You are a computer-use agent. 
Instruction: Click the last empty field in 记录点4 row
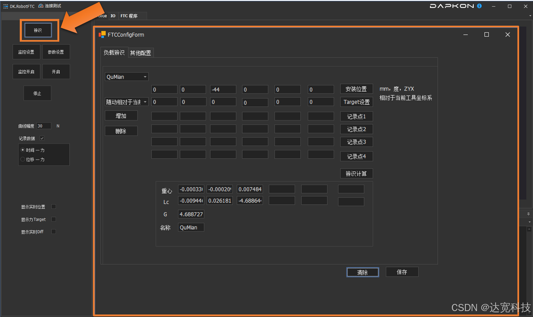(321, 154)
